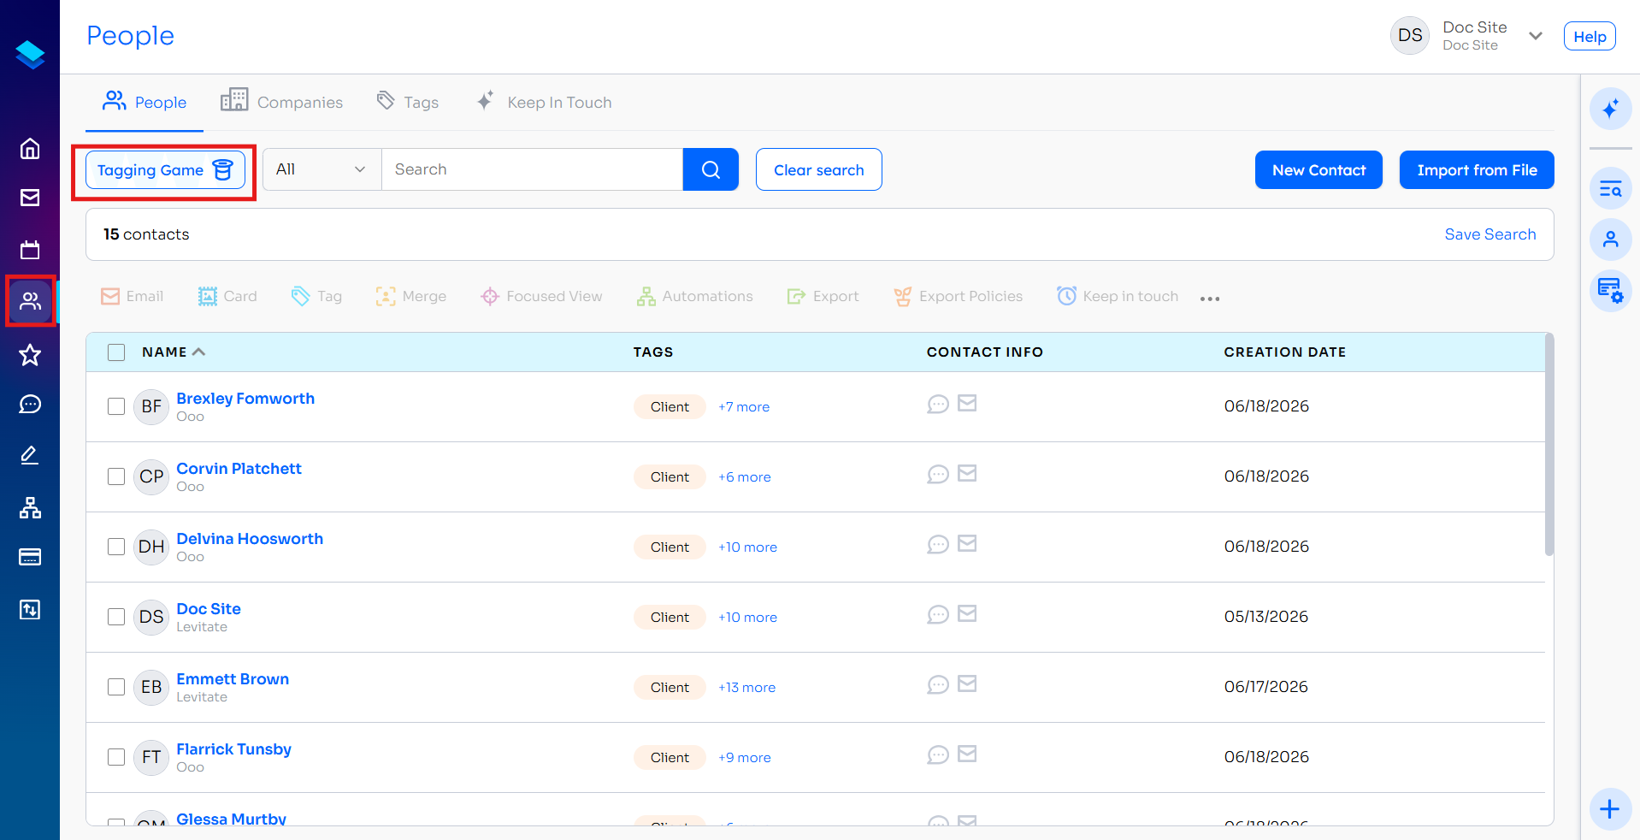Image resolution: width=1640 pixels, height=840 pixels.
Task: Expand +6 more tags for Corvin Platchett
Action: click(745, 477)
